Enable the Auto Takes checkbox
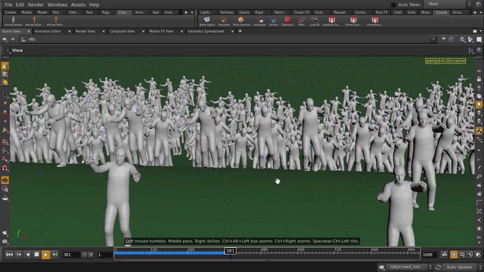Screen dimensions: 484x272 (x=393, y=4)
